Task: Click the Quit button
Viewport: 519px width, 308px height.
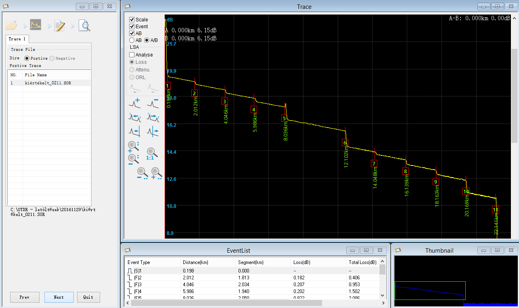Action: [x=88, y=297]
